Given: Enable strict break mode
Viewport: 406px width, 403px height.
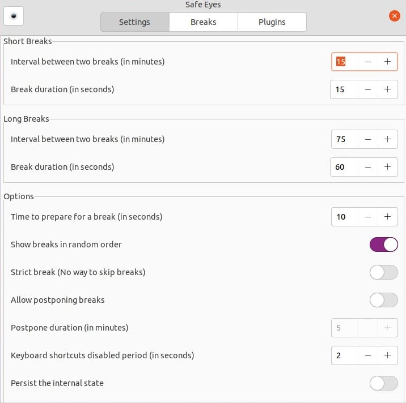Looking at the screenshot, I should point(384,272).
